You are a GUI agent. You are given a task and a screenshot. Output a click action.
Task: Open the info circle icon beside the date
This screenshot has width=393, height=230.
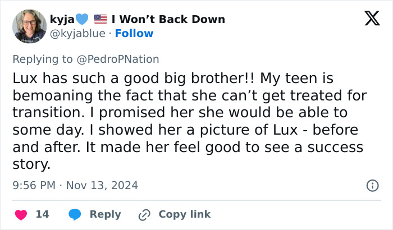pos(372,185)
